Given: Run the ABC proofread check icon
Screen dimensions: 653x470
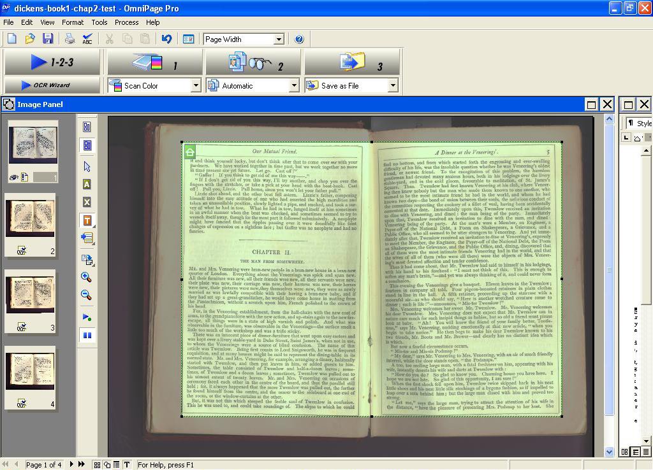Looking at the screenshot, I should tap(87, 39).
